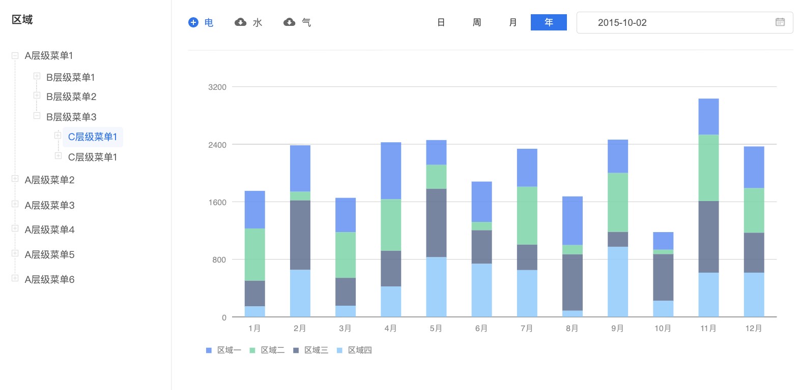800x390 pixels.
Task: Open the calendar icon in date field
Action: point(780,22)
